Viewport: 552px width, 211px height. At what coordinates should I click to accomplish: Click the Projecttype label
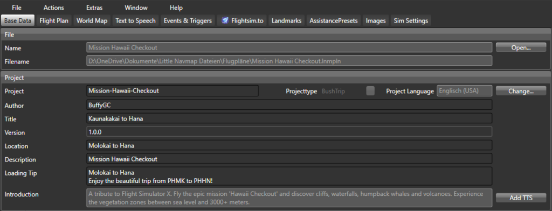coord(301,91)
